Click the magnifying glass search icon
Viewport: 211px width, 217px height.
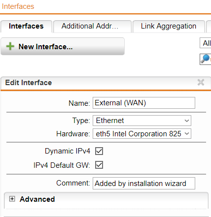(206, 59)
